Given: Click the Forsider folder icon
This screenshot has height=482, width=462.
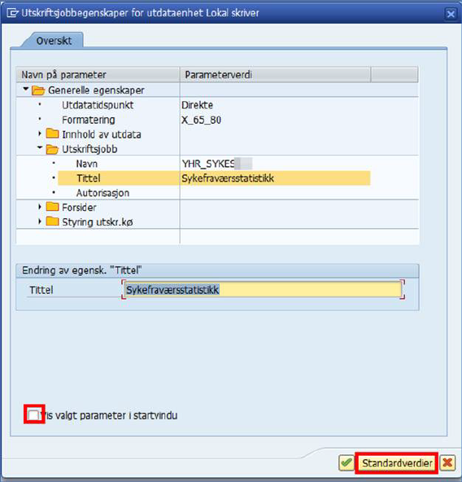Looking at the screenshot, I should [x=52, y=207].
